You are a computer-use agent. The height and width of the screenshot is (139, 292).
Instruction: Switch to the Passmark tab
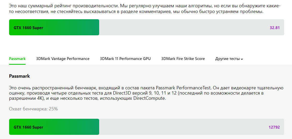(x=17, y=59)
